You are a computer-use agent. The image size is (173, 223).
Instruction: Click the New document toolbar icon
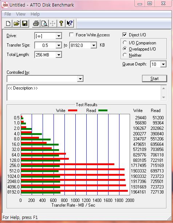(x=8, y=23)
